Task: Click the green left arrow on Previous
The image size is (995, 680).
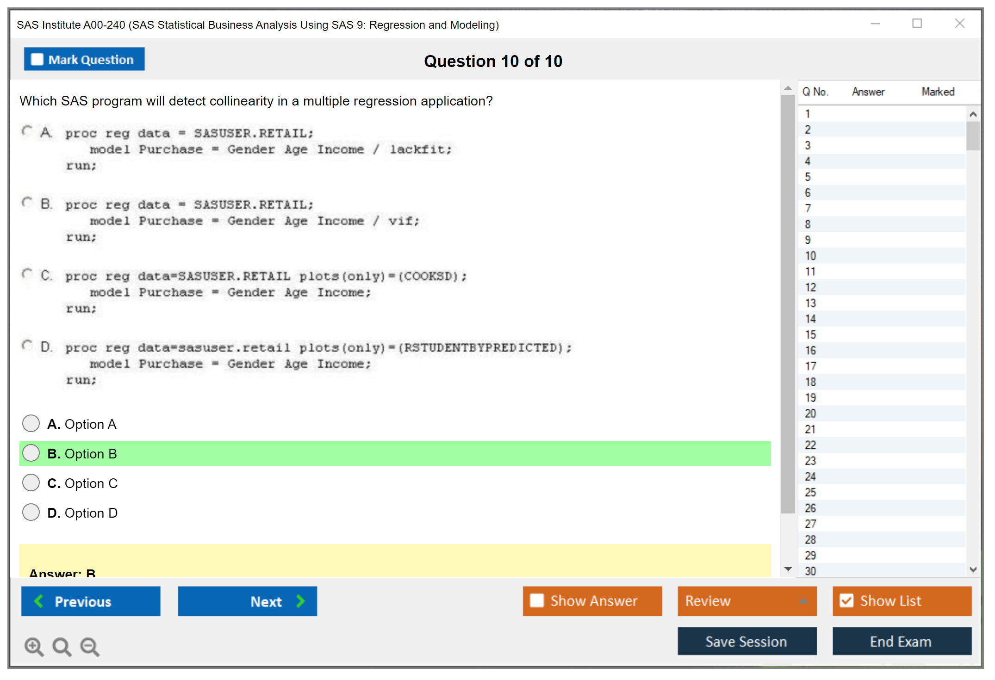Action: [39, 601]
